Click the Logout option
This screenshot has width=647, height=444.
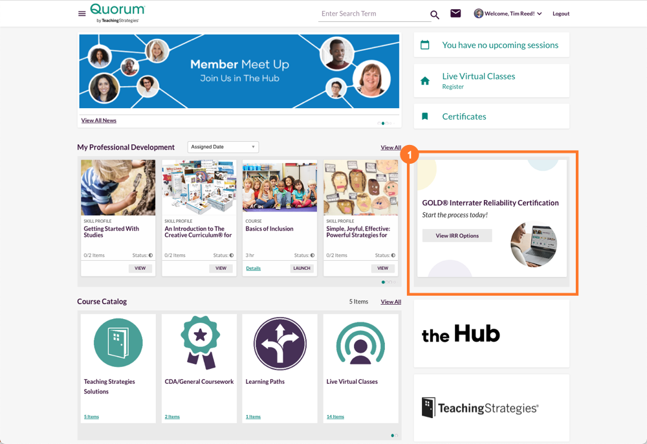pos(560,13)
